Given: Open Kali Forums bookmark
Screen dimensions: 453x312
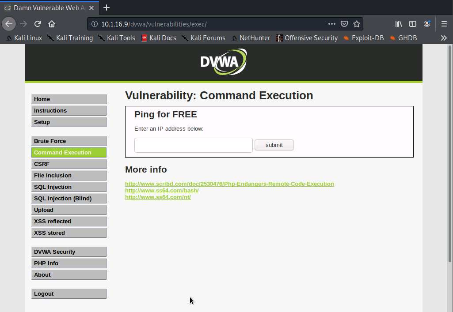Looking at the screenshot, I should [x=203, y=38].
